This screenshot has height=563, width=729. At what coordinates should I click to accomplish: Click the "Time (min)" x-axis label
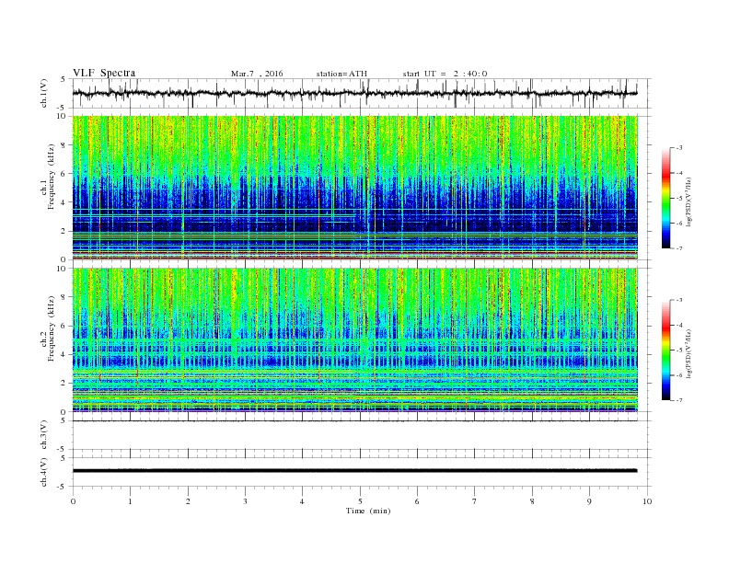(368, 511)
